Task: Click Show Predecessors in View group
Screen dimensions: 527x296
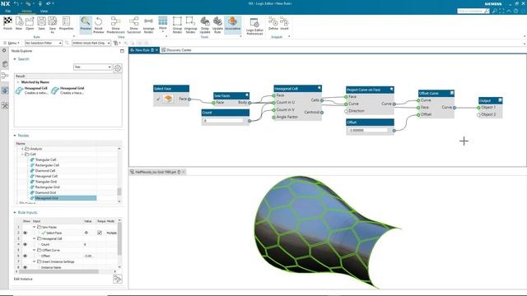Action: click(115, 25)
